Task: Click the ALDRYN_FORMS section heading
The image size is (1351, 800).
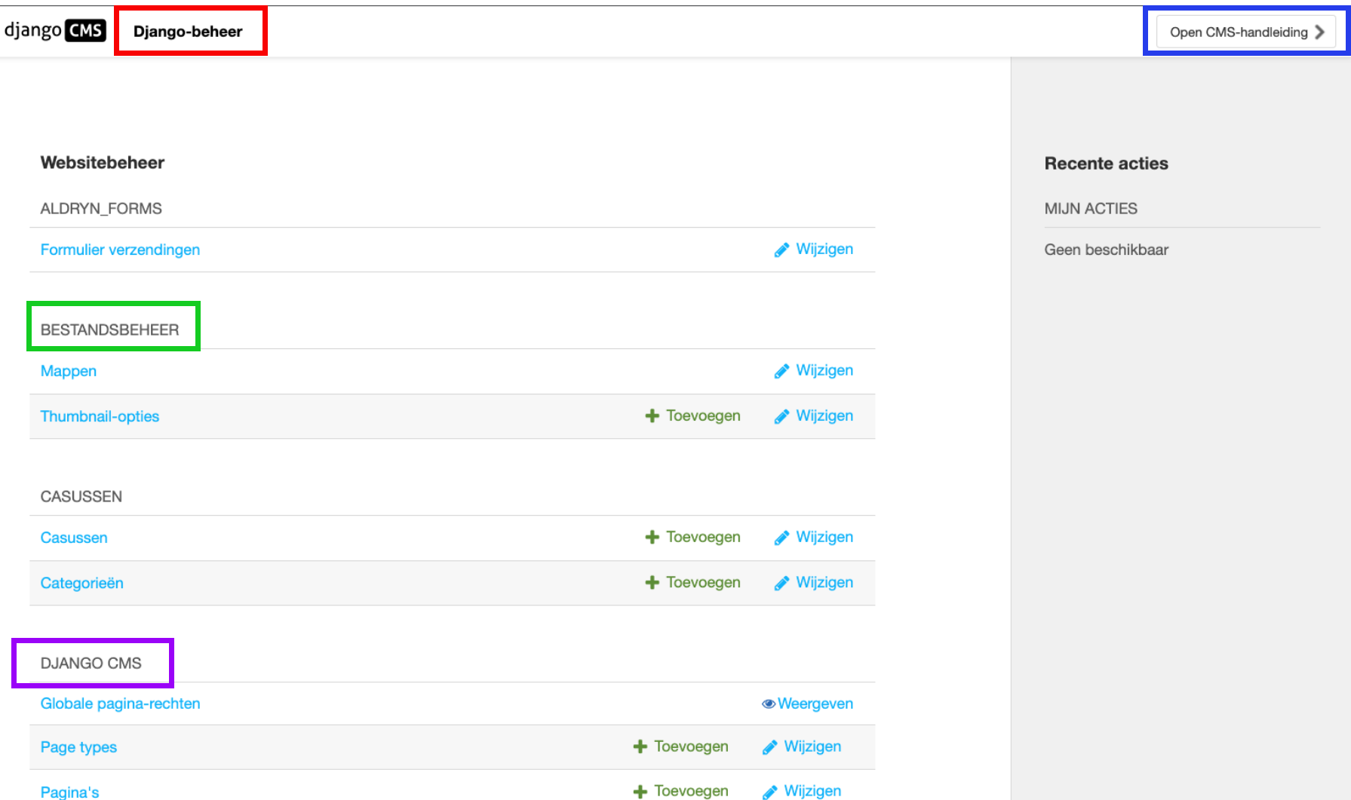Action: point(101,209)
